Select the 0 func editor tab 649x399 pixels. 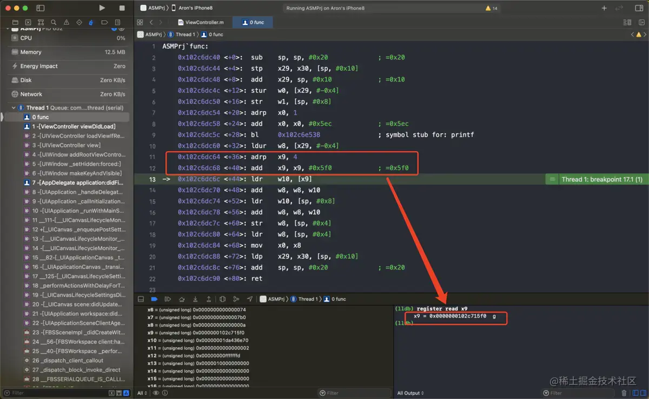tap(253, 22)
